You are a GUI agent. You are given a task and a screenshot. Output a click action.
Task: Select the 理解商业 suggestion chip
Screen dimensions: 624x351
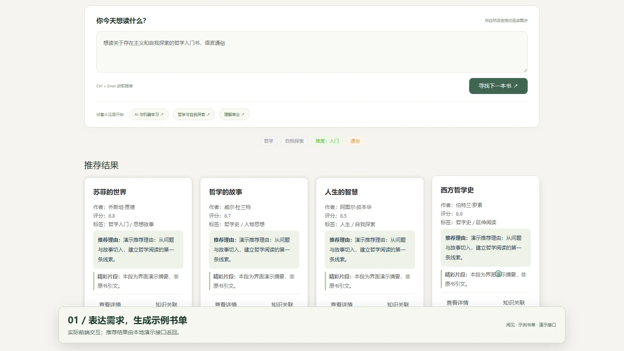(234, 114)
